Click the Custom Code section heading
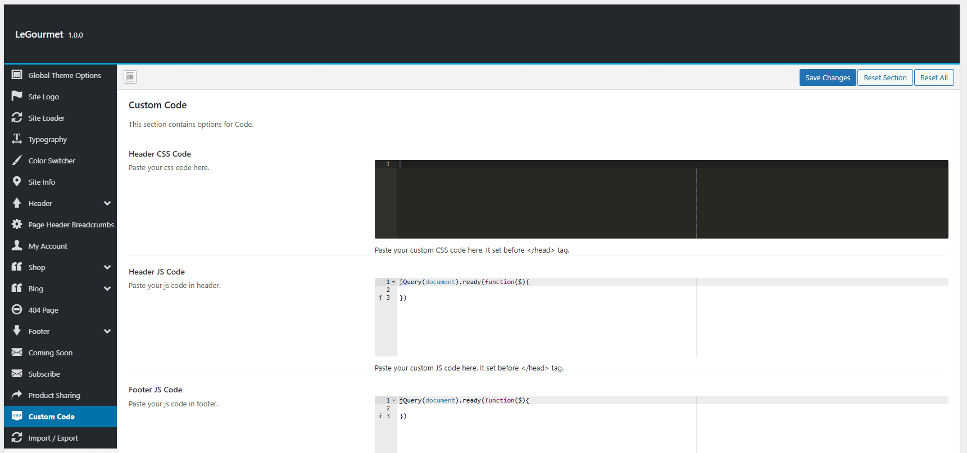Screen dimensions: 967x453 157,105
